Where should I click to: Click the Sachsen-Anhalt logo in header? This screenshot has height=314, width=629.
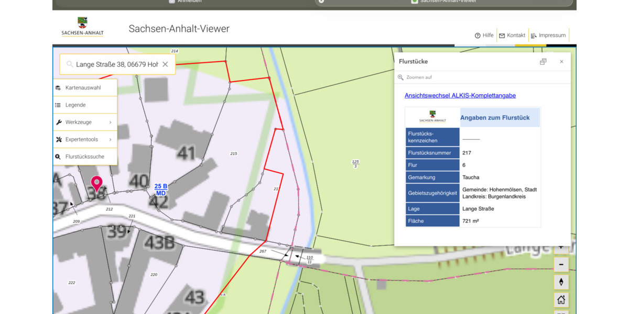pyautogui.click(x=82, y=27)
